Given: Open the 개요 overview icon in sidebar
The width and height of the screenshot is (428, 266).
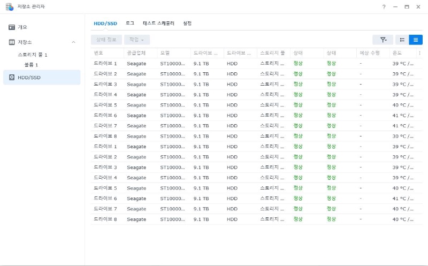Looking at the screenshot, I should coord(12,27).
